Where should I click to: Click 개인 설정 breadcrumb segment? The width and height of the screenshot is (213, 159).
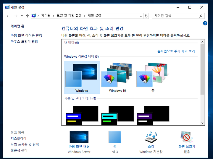coord(94,16)
